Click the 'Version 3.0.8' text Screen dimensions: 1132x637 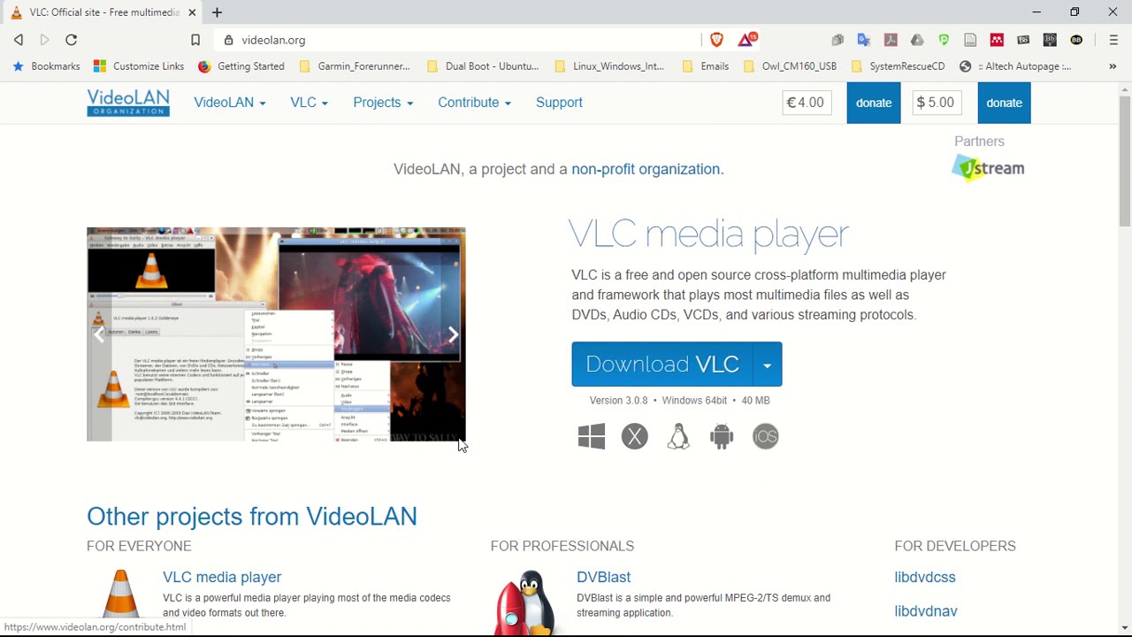[x=619, y=401]
